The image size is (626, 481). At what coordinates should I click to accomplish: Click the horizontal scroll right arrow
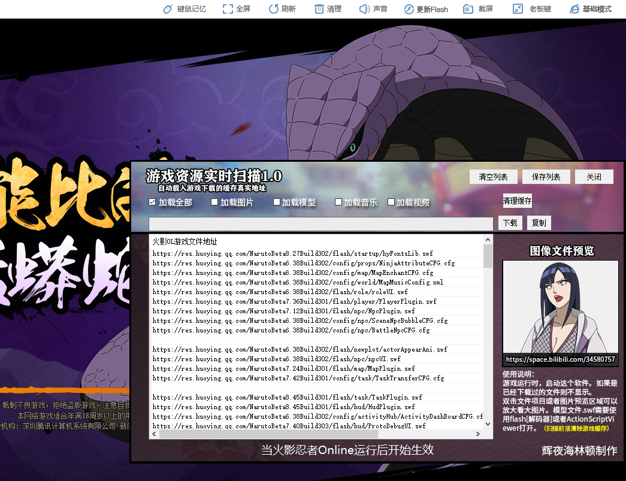point(478,434)
